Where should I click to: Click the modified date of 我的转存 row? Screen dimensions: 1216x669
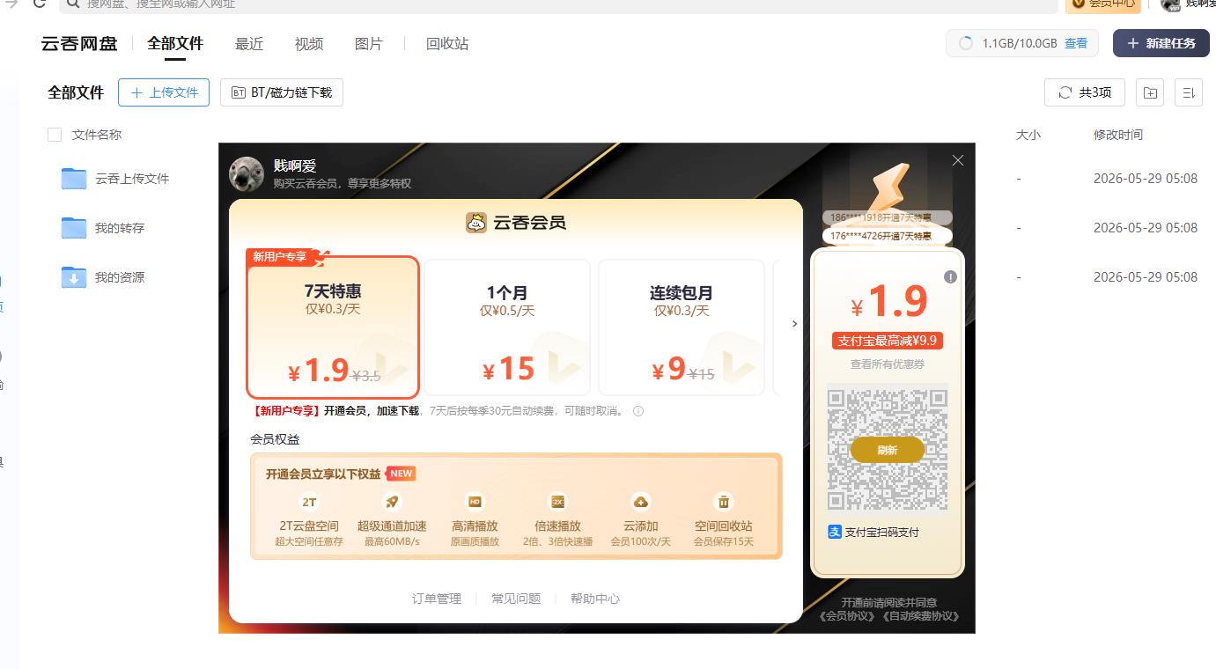1146,228
